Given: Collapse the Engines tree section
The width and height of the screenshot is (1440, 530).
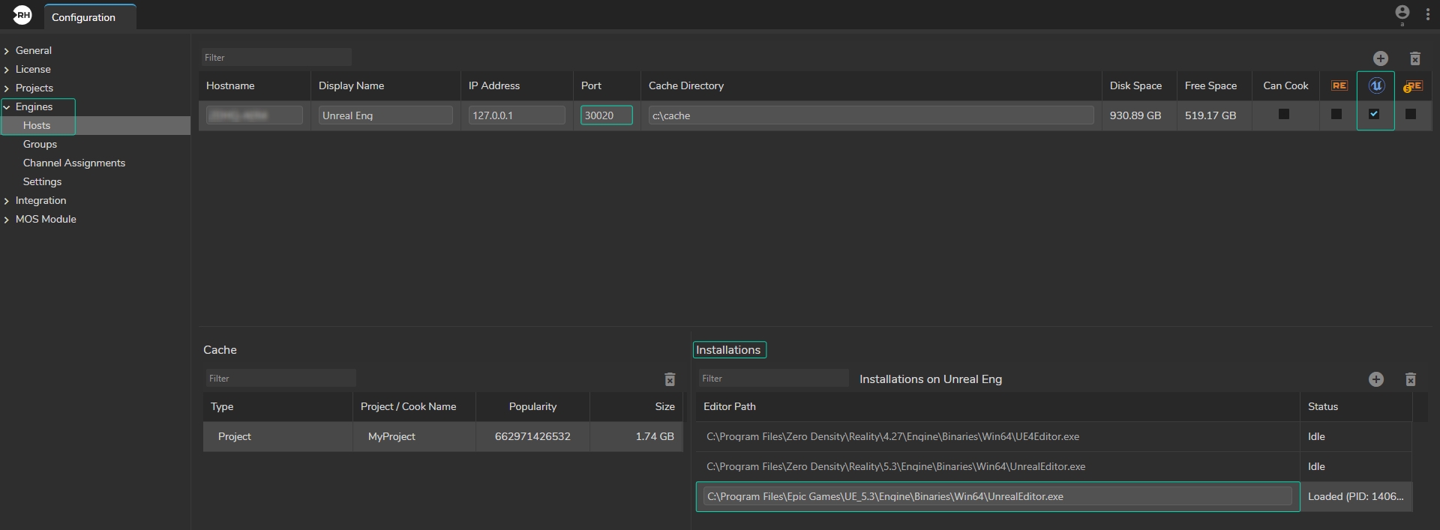Looking at the screenshot, I should (x=7, y=107).
